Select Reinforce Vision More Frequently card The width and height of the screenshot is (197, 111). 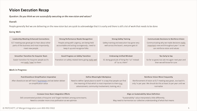pyautogui.click(x=159, y=82)
